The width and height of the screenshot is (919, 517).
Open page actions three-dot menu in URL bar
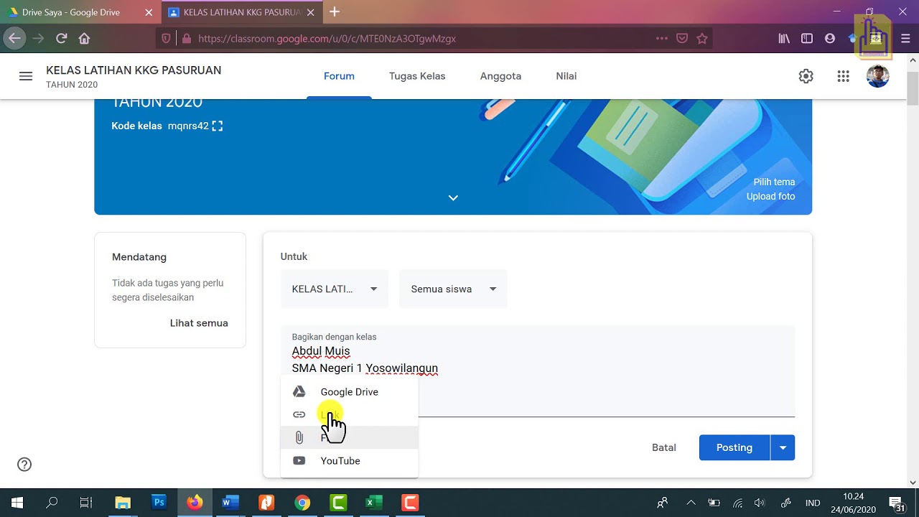[662, 39]
